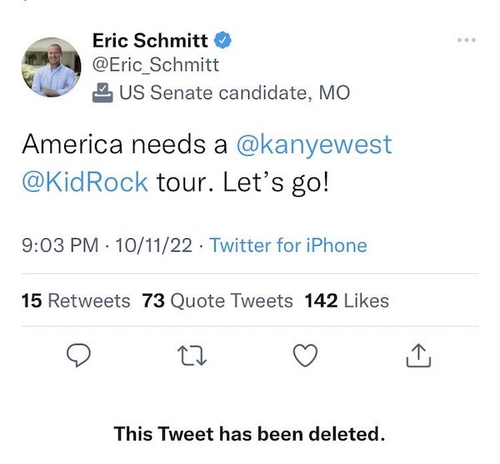The height and width of the screenshot is (464, 500).
Task: Like the tweet with heart icon
Action: point(306,356)
